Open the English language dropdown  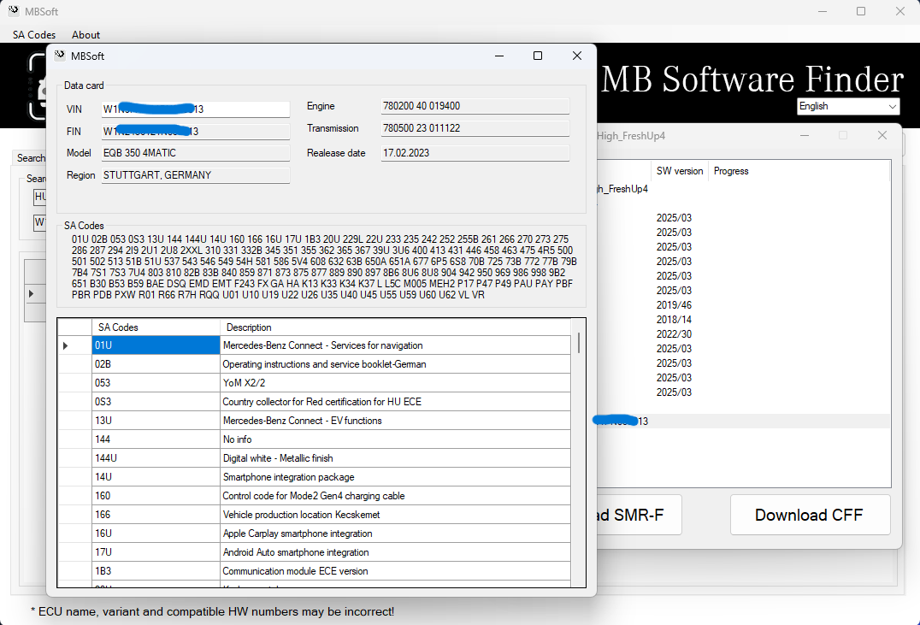coord(847,106)
